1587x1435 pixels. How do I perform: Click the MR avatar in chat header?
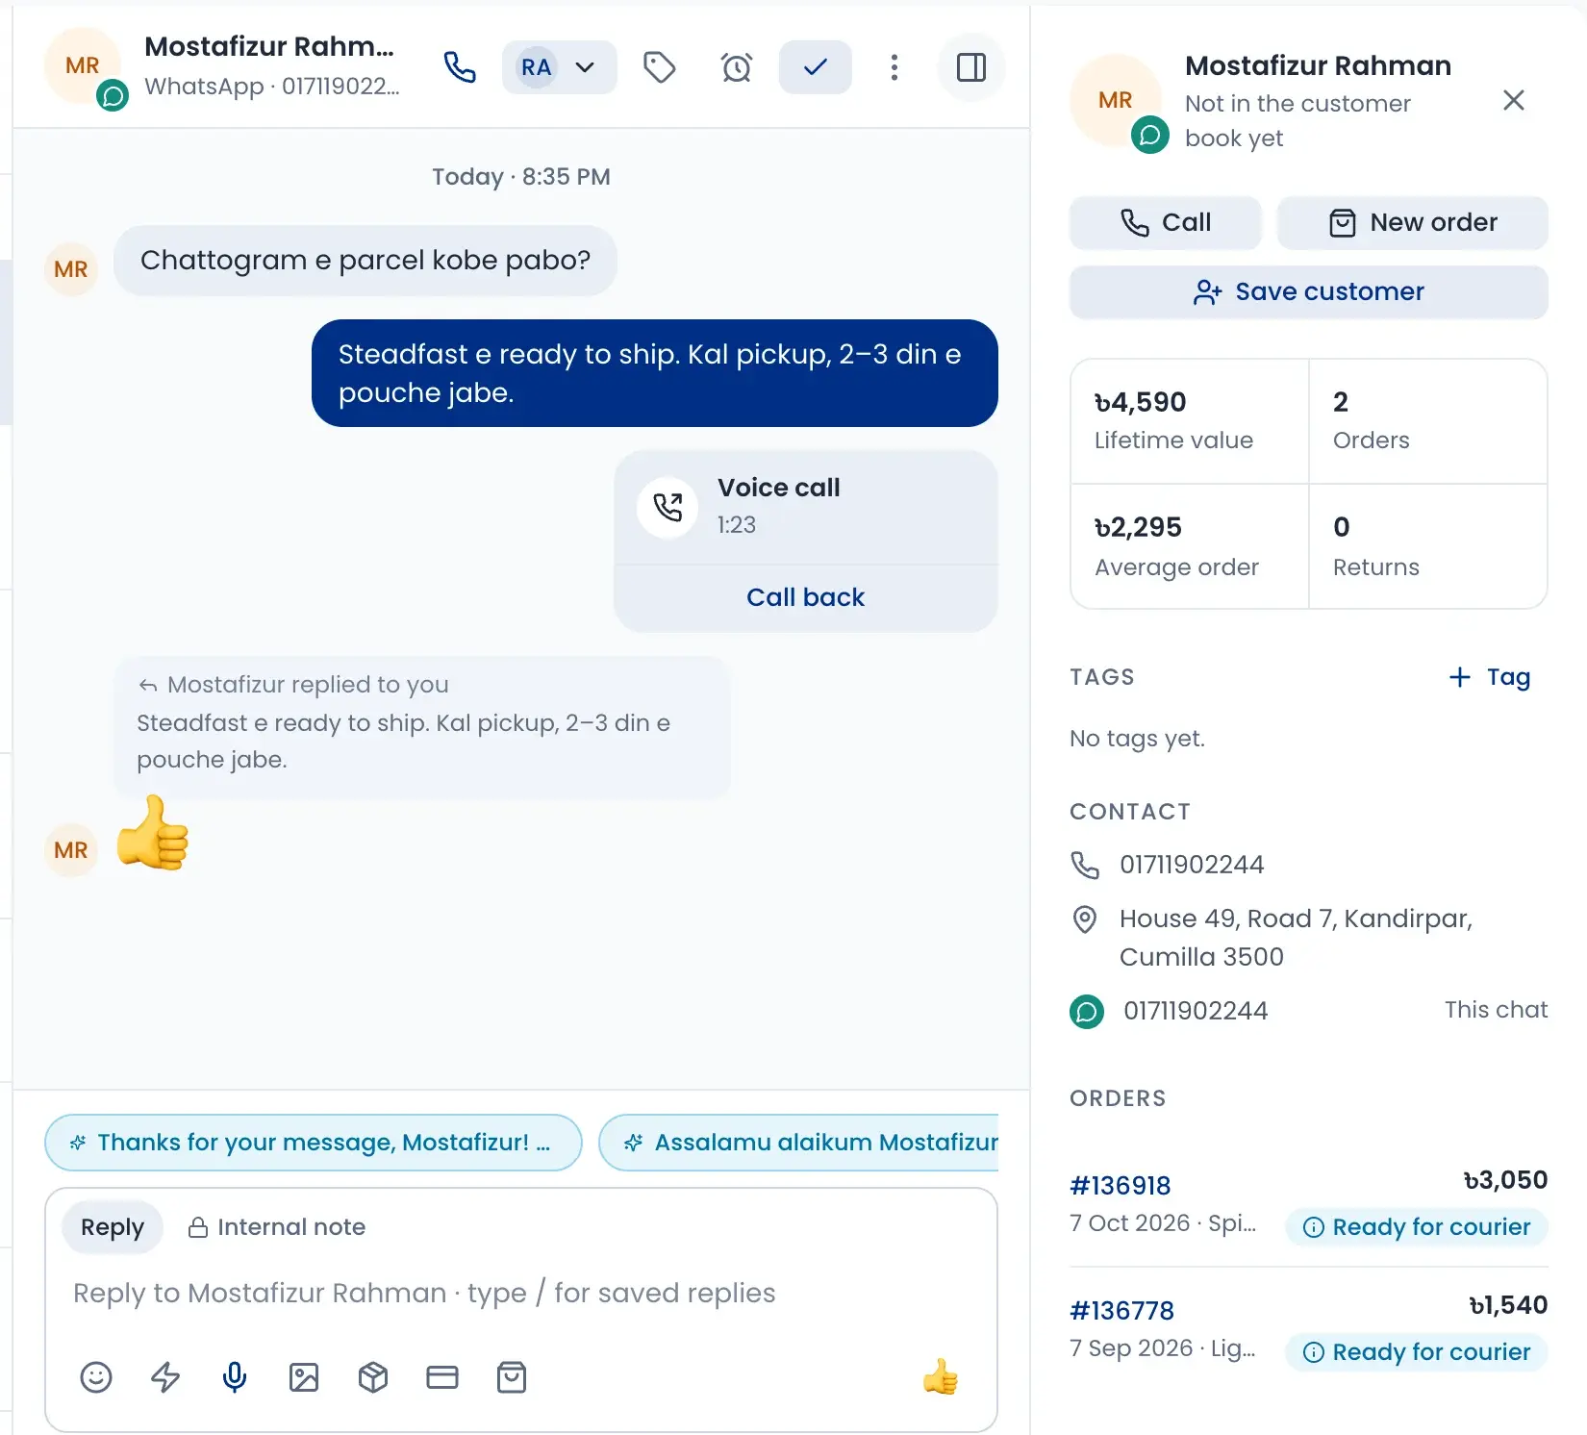83,65
